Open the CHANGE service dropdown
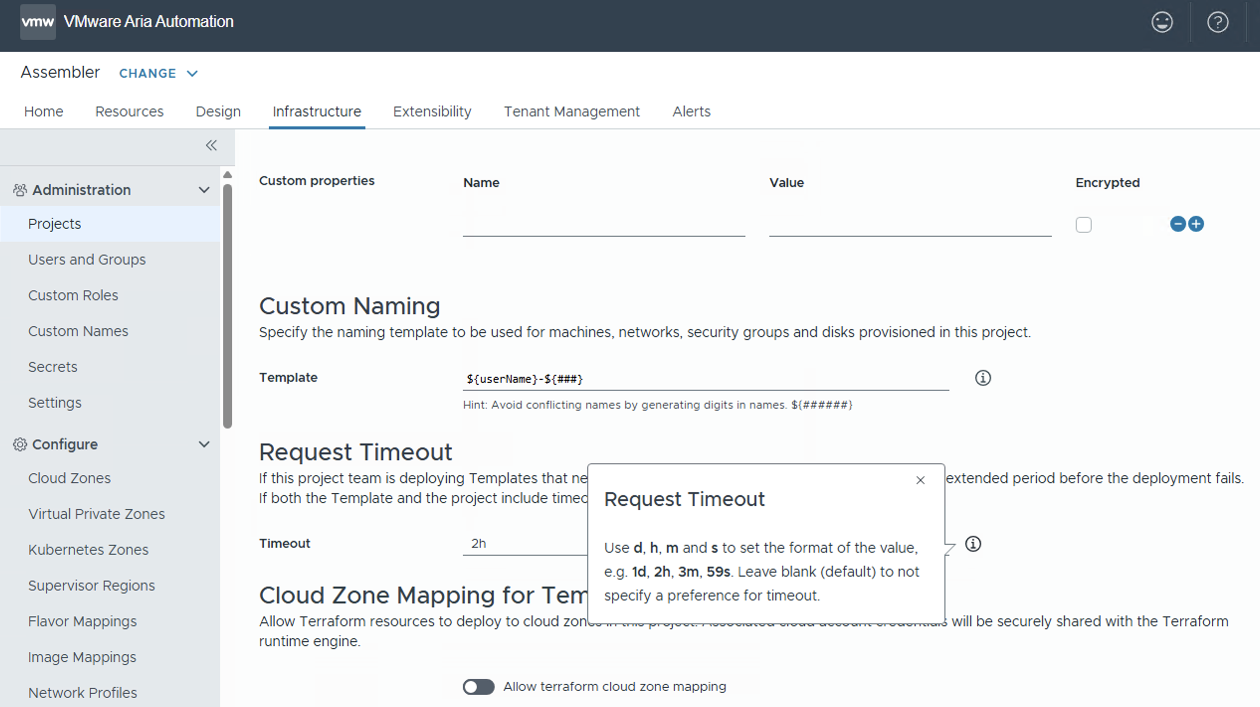 pos(158,74)
